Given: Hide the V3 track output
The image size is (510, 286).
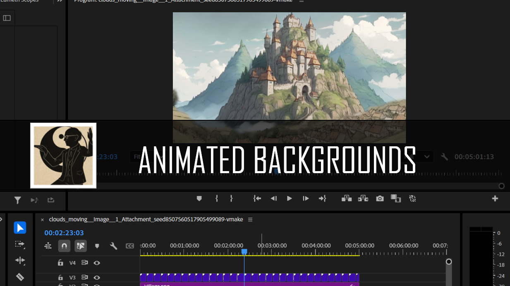Looking at the screenshot, I should (97, 278).
